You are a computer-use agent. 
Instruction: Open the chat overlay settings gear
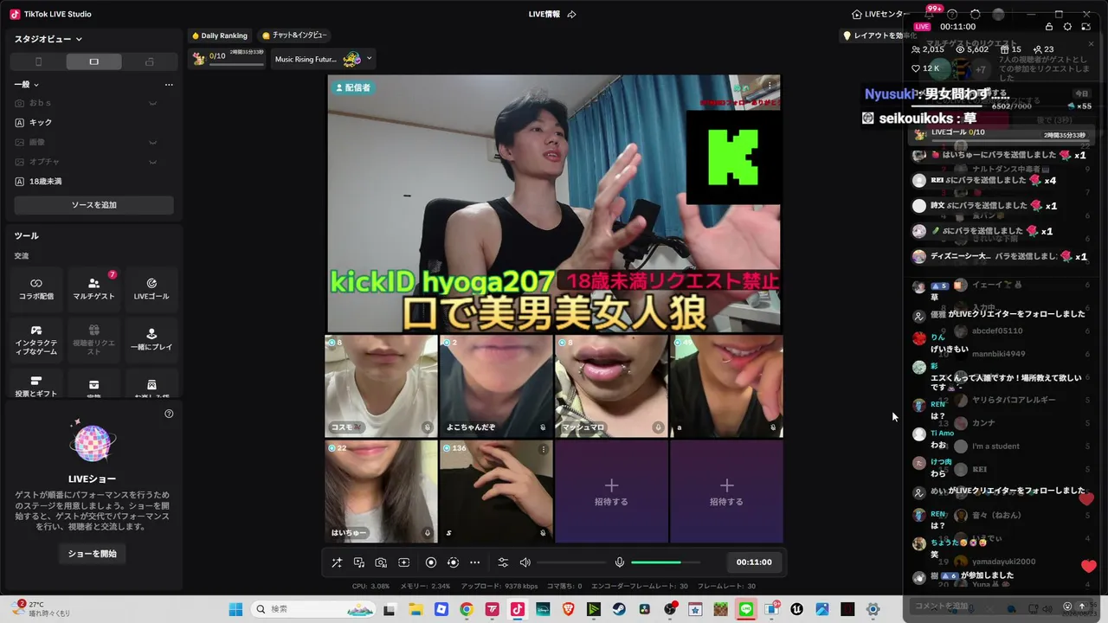coord(1067,27)
